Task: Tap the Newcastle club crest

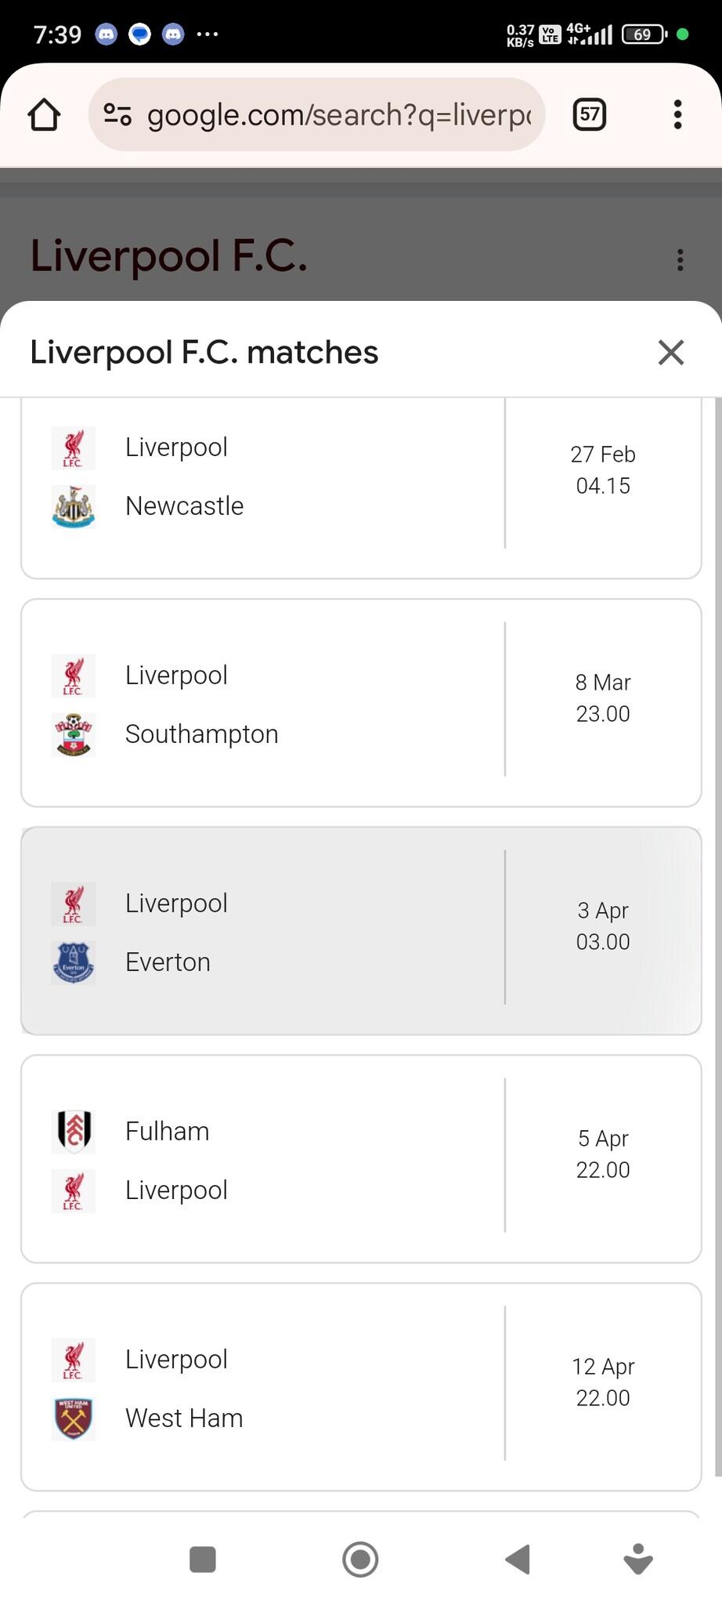Action: [x=73, y=506]
